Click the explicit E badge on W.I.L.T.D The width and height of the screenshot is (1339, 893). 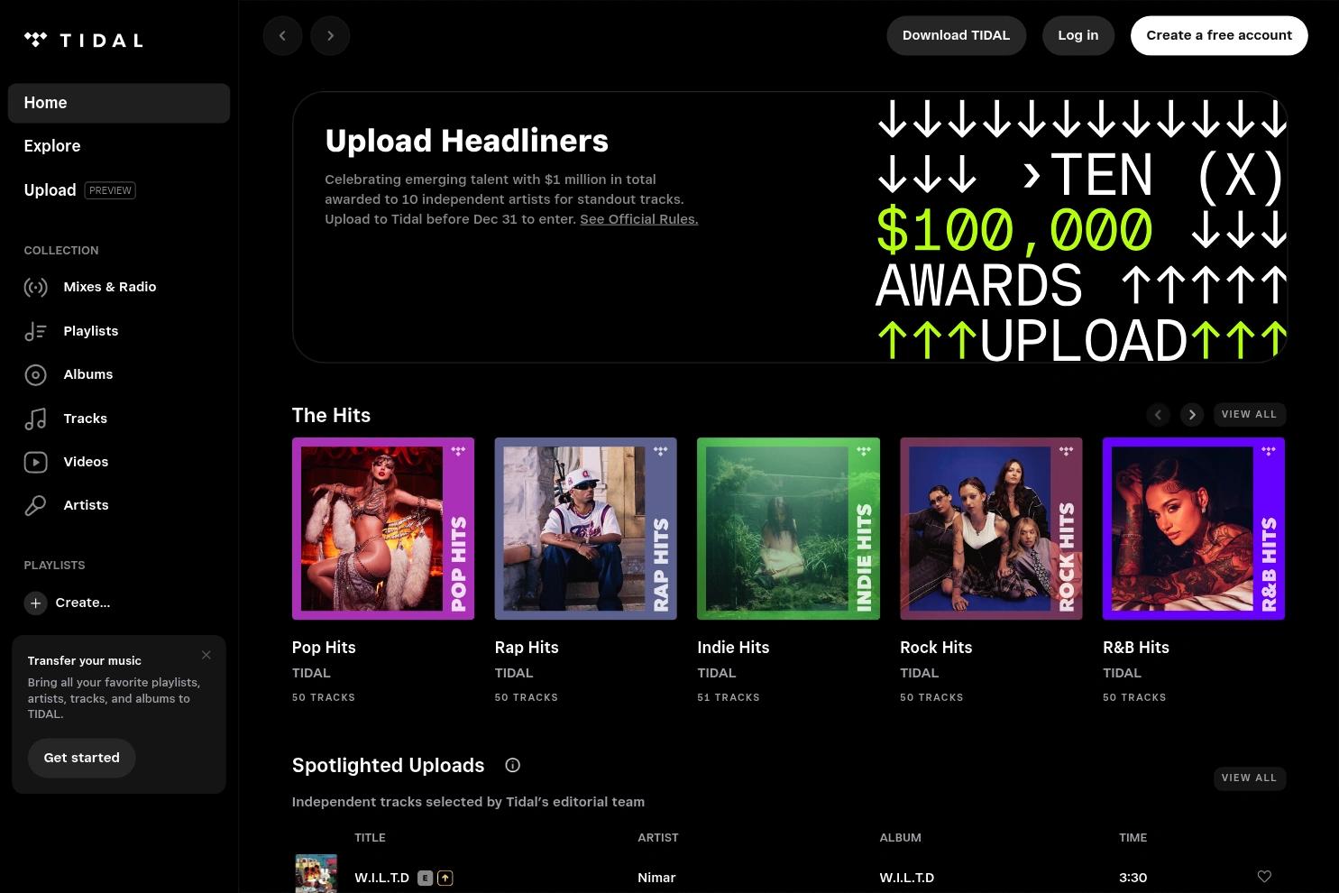[x=425, y=878]
